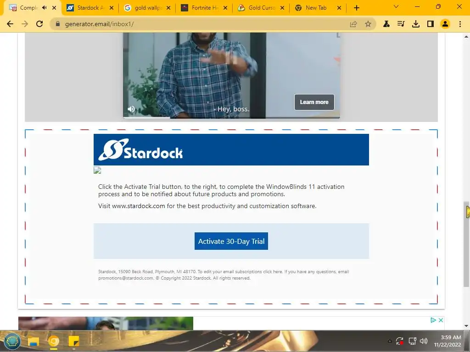Click the broken image placeholder under banner
Image resolution: width=470 pixels, height=352 pixels.
(x=97, y=170)
